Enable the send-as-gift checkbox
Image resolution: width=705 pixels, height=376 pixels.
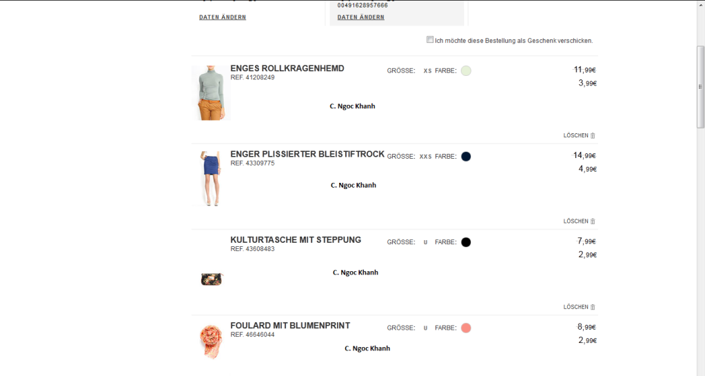tap(430, 39)
